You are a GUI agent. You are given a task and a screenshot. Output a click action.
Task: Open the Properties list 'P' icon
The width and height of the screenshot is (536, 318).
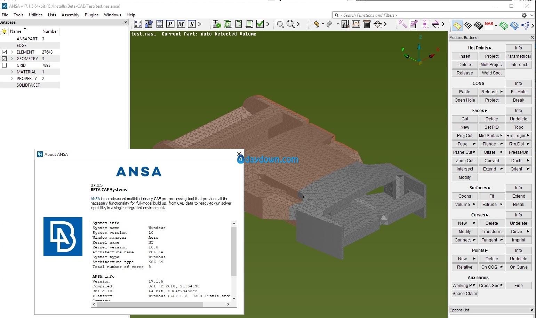point(170,24)
